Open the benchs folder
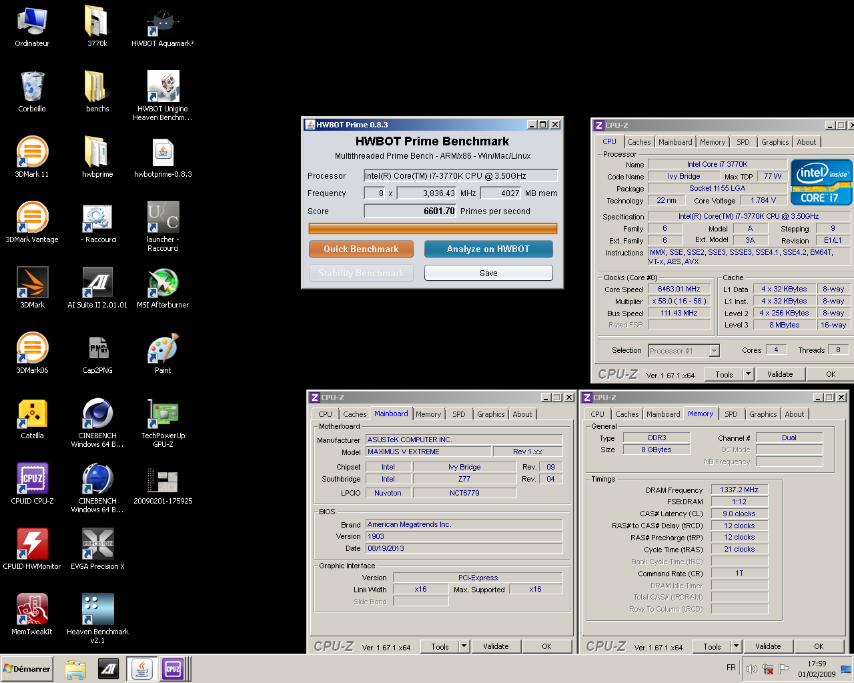 coord(97,92)
